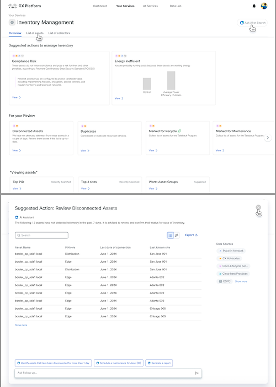Screen dimensions: 276x387
Task: Open View under Top 3 sites
Action: click(x=85, y=189)
